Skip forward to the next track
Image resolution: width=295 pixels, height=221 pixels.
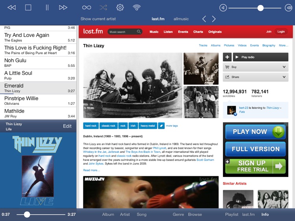(x=63, y=7)
